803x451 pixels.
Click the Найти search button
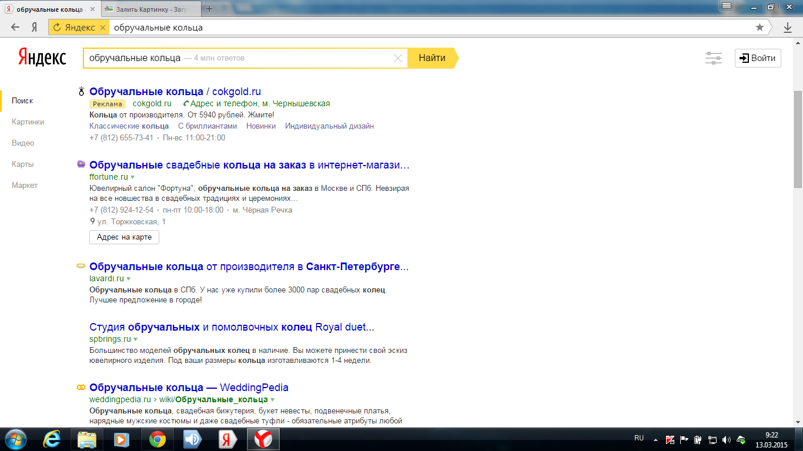click(432, 58)
